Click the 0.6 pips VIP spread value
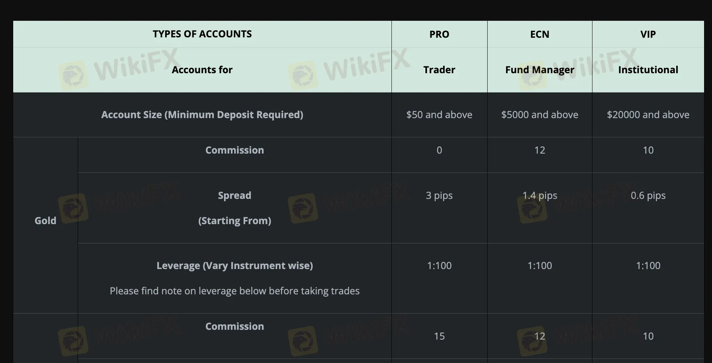 [648, 195]
